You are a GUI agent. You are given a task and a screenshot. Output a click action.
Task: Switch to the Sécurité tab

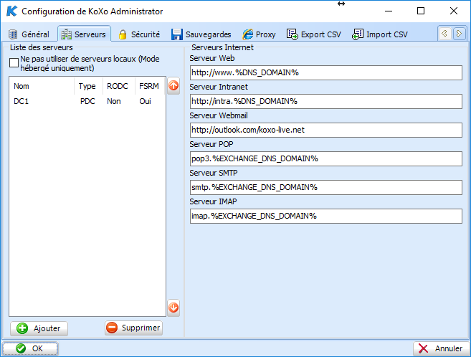[x=139, y=34]
